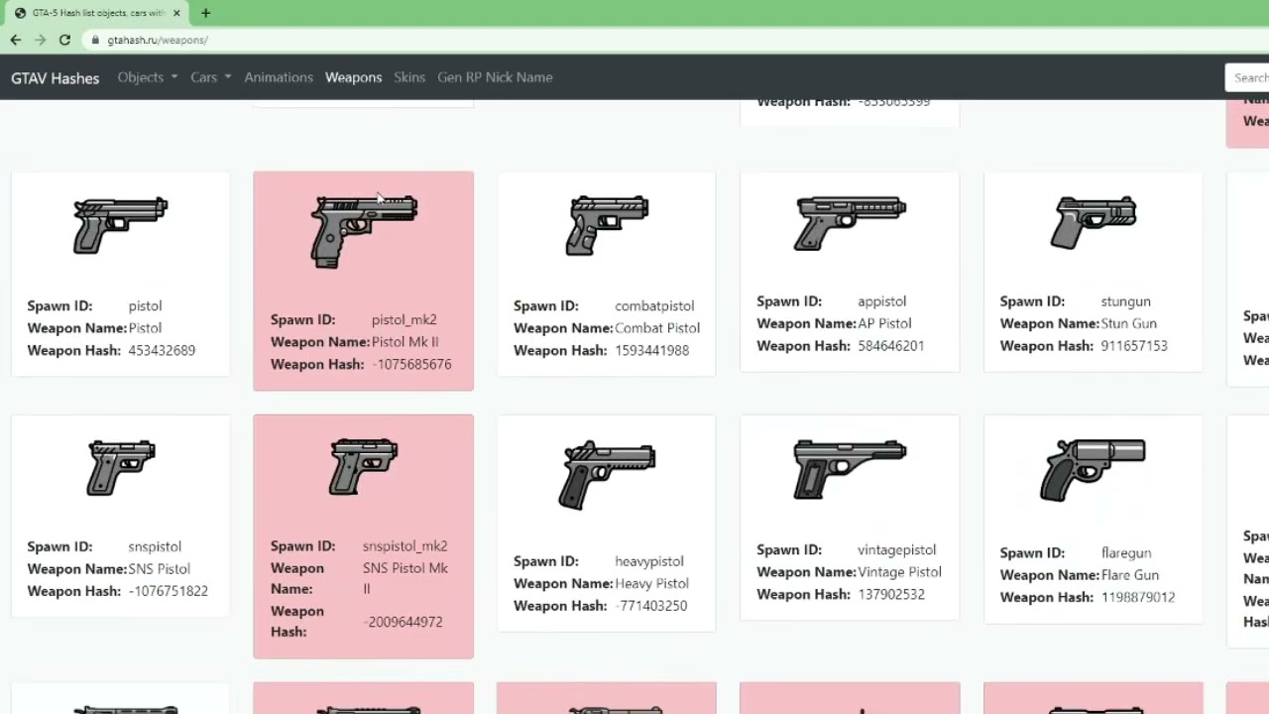Screen dimensions: 1269x714
Task: Click the Stun Gun weapon image
Action: pos(1094,223)
